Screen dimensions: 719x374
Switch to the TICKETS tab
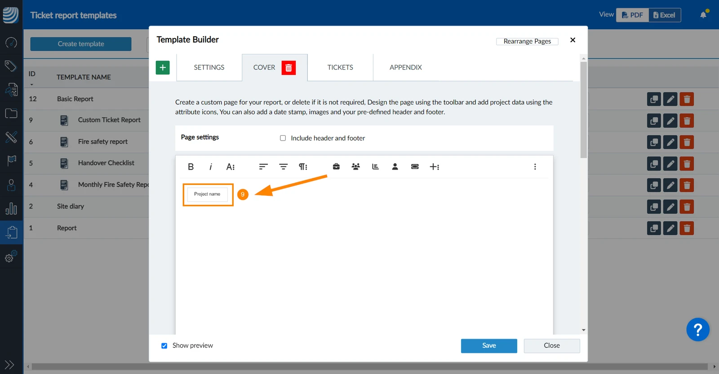coord(340,67)
